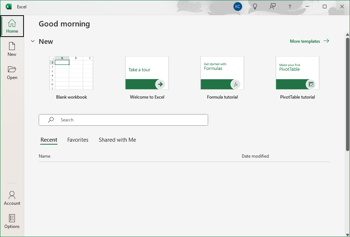Viewport: 350px width, 237px height.
Task: Open Excel Options
Action: [12, 221]
